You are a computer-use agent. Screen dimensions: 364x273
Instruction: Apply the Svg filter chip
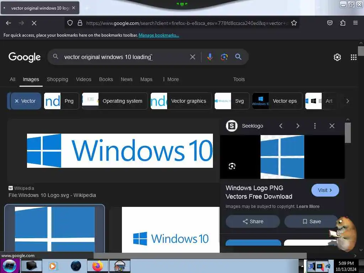(x=232, y=101)
